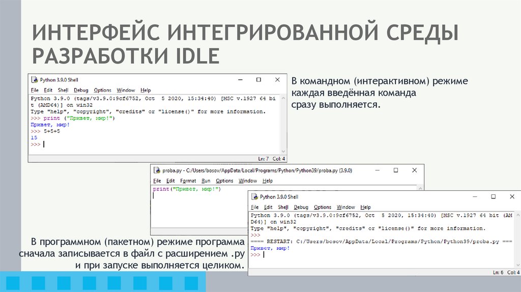Click scroll-down arrow in bottom Shell scrollbar
The height and width of the screenshot is (292, 521).
pyautogui.click(x=517, y=265)
